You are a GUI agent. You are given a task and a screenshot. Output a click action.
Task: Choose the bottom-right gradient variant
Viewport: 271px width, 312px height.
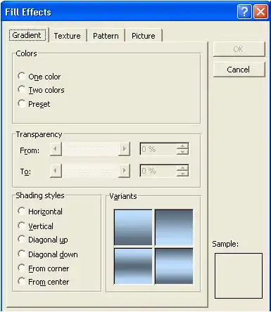coord(174,266)
